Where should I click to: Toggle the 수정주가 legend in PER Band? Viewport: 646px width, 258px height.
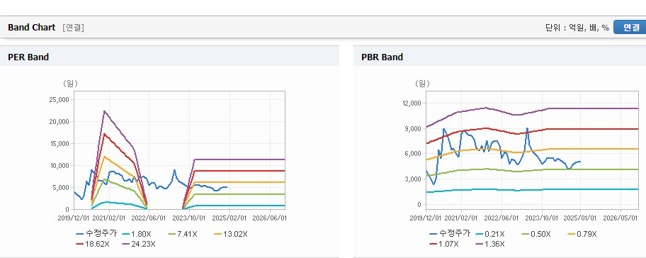(97, 234)
